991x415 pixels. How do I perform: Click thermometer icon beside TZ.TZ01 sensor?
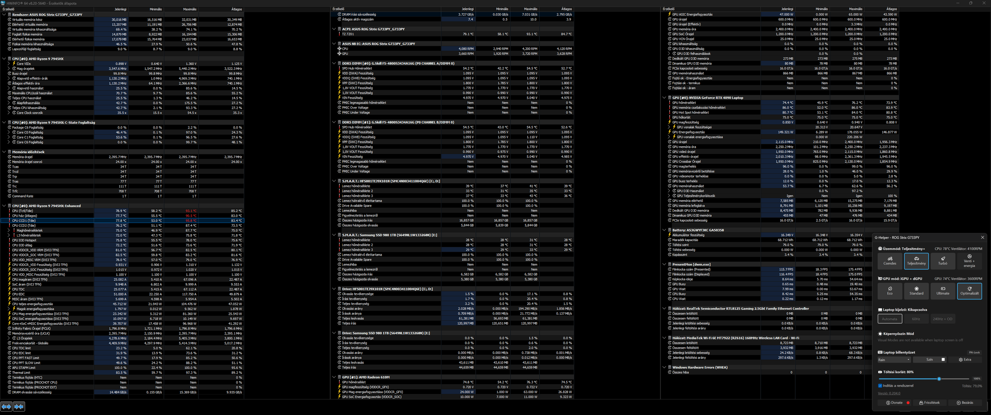[339, 34]
